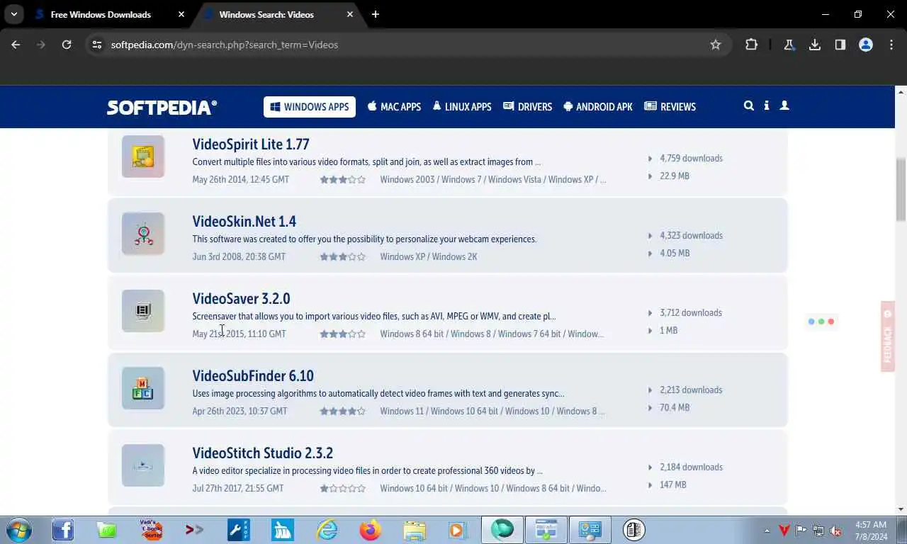Open Firefox from the taskbar
The width and height of the screenshot is (907, 544).
pos(371,530)
